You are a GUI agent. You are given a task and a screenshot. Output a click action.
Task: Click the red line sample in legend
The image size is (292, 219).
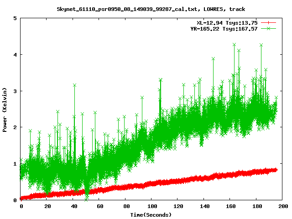pos(269,22)
